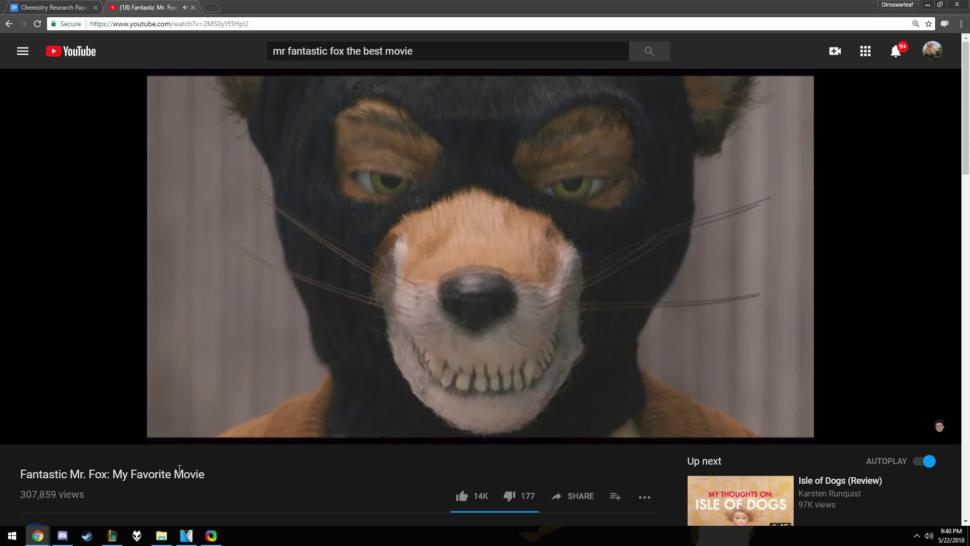Reload the current page
Screen dimensions: 970x546
coord(37,24)
